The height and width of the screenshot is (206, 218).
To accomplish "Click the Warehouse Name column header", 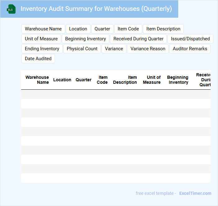I will pyautogui.click(x=37, y=80).
